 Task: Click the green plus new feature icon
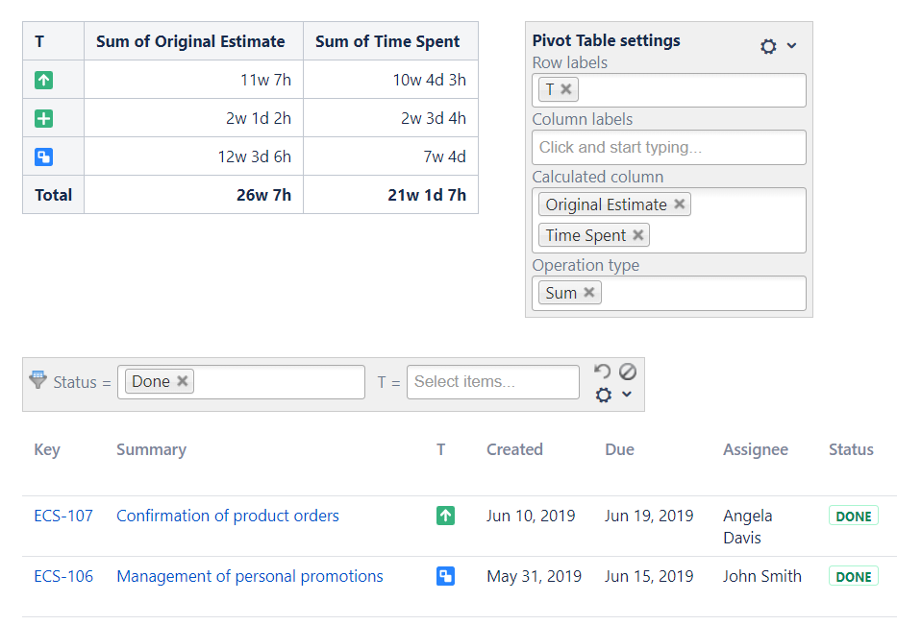point(43,118)
